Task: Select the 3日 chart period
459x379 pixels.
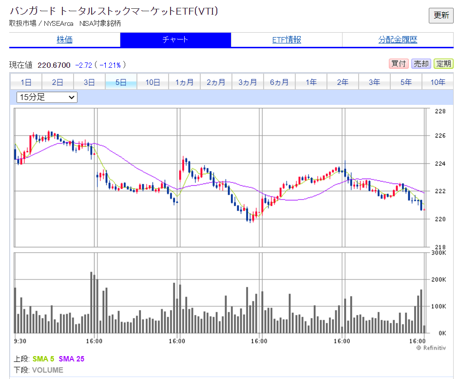Action: tap(89, 82)
